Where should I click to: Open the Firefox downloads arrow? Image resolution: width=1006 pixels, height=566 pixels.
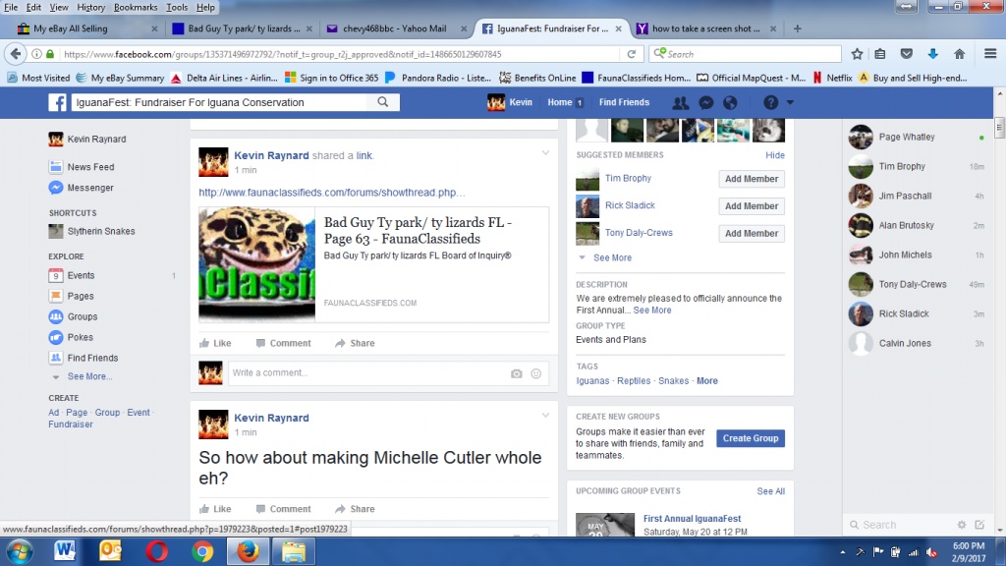933,54
